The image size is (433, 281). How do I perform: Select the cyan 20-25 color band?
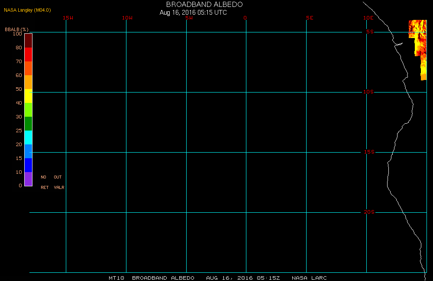tap(29, 137)
